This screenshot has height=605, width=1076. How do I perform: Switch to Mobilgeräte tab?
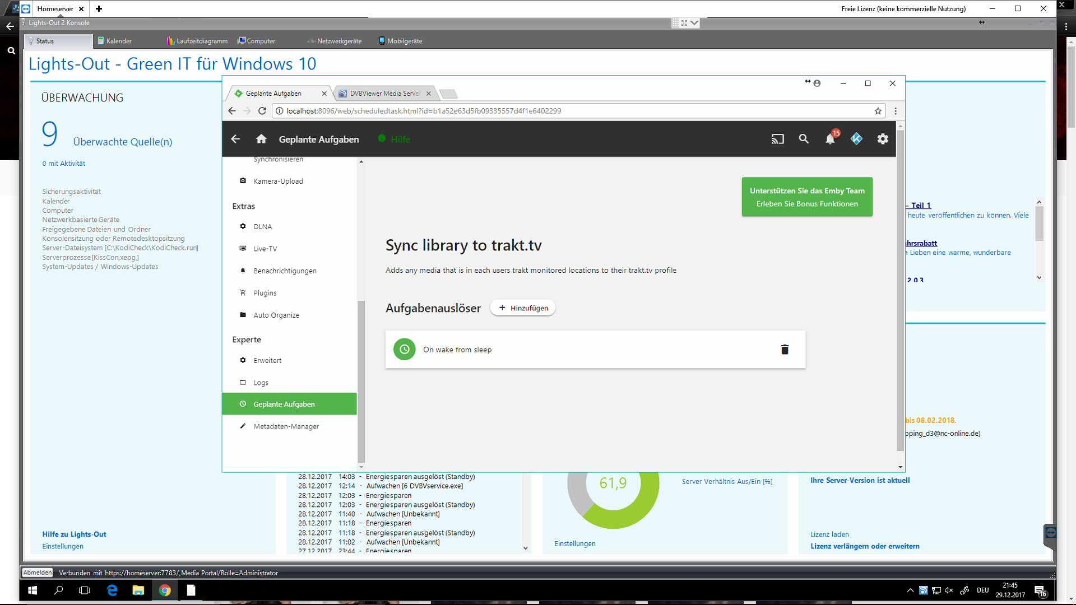401,41
